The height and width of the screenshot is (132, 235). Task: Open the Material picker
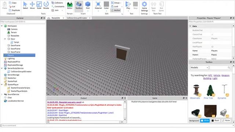(98, 6)
